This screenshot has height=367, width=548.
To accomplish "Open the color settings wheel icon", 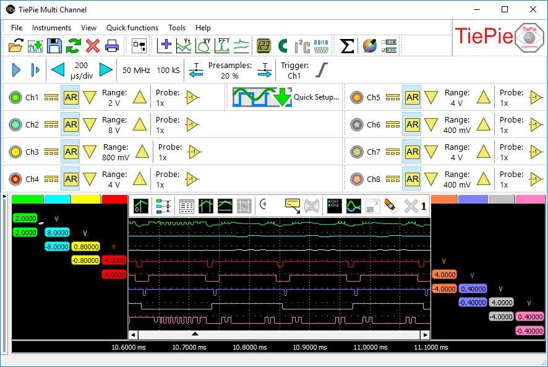I will click(x=370, y=46).
